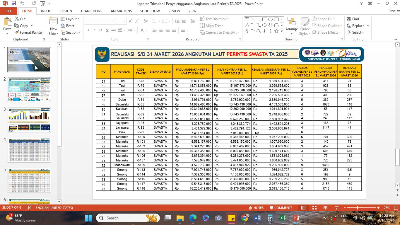Toggle Italic formatting
The image size is (400, 225).
(94, 30)
